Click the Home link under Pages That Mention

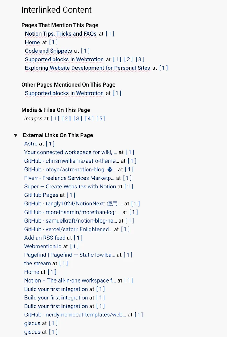tap(32, 42)
